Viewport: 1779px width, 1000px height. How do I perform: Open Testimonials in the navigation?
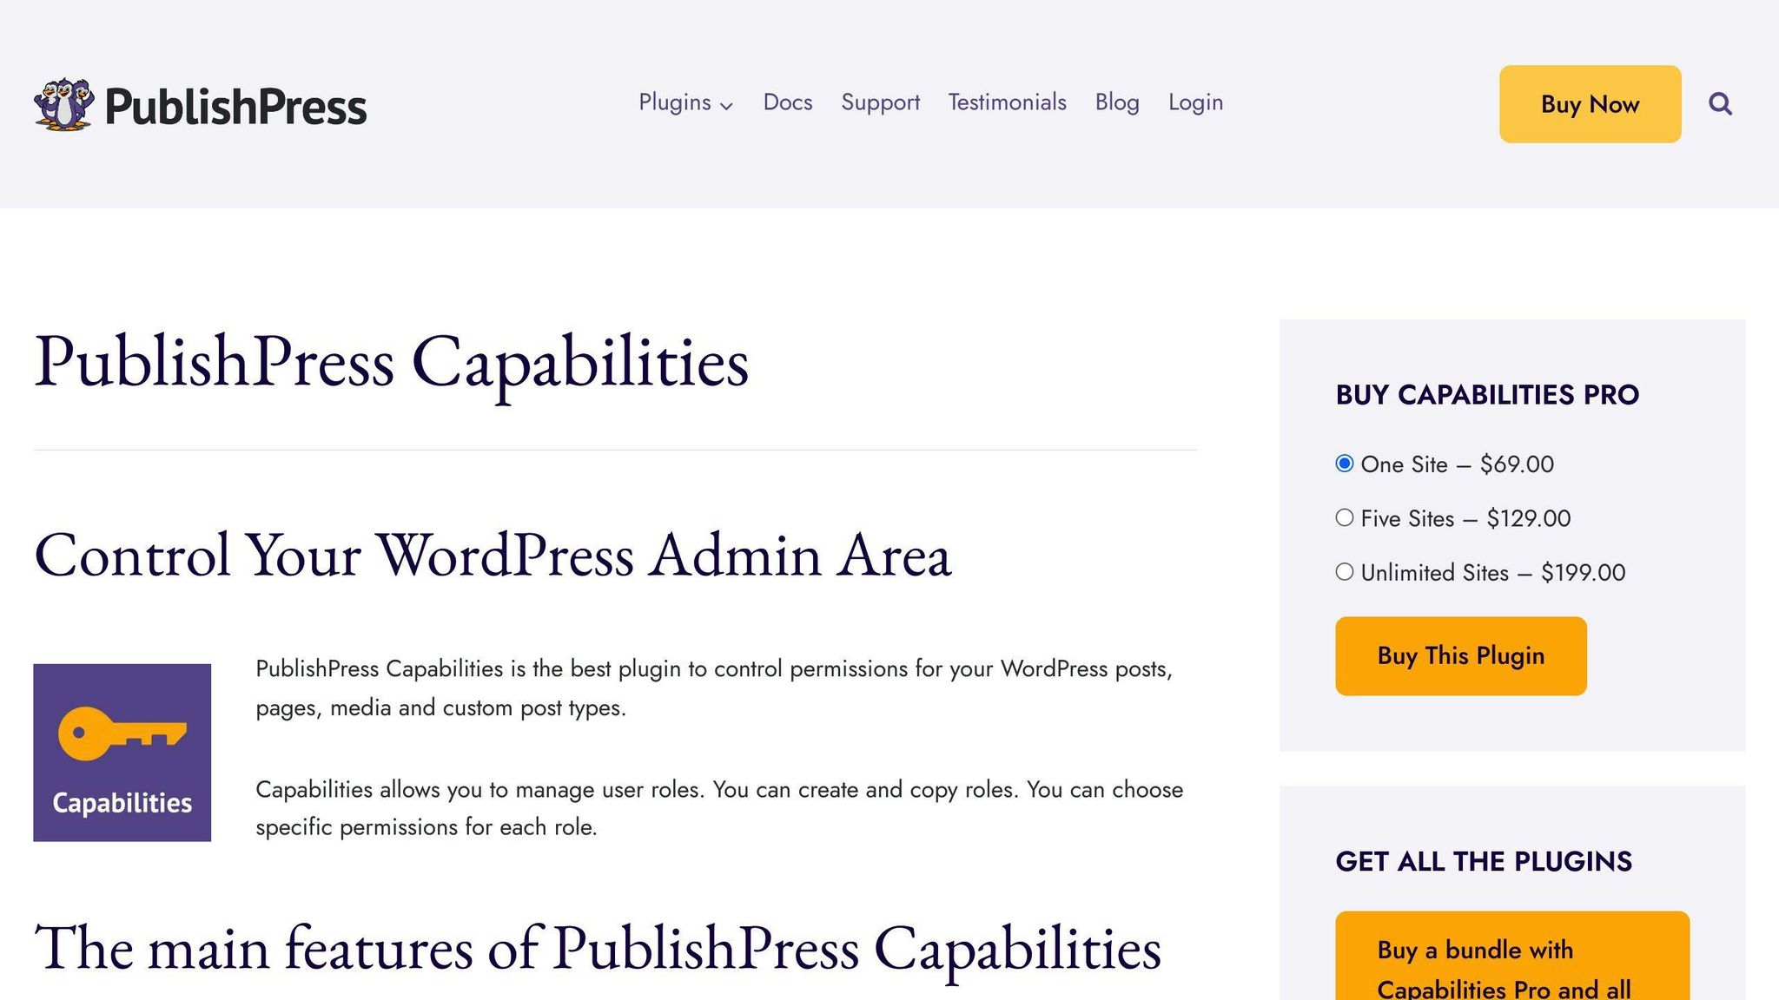coord(1007,102)
